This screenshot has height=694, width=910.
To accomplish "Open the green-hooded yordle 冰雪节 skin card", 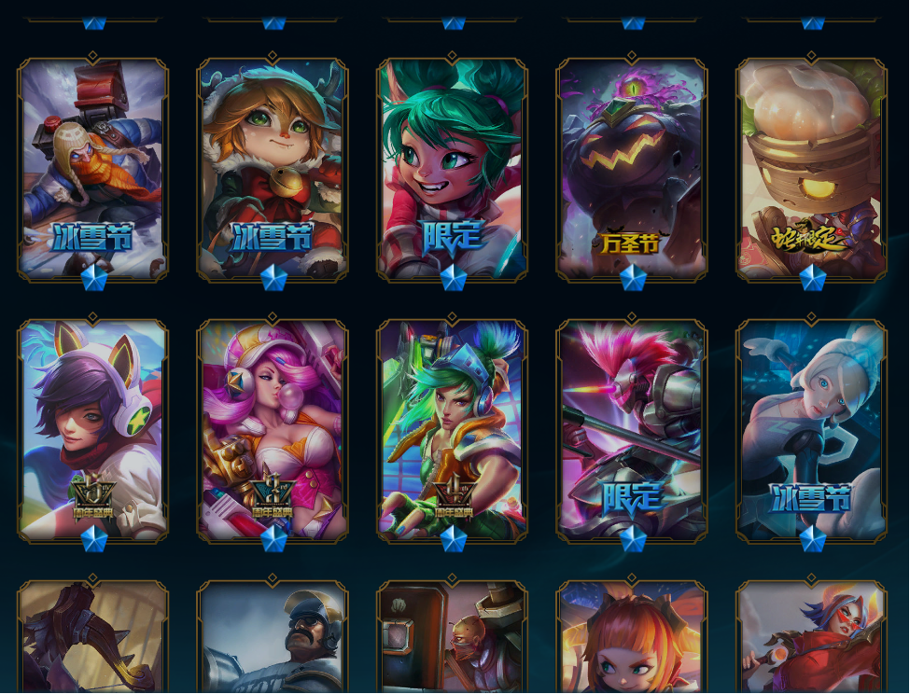I will tap(273, 169).
